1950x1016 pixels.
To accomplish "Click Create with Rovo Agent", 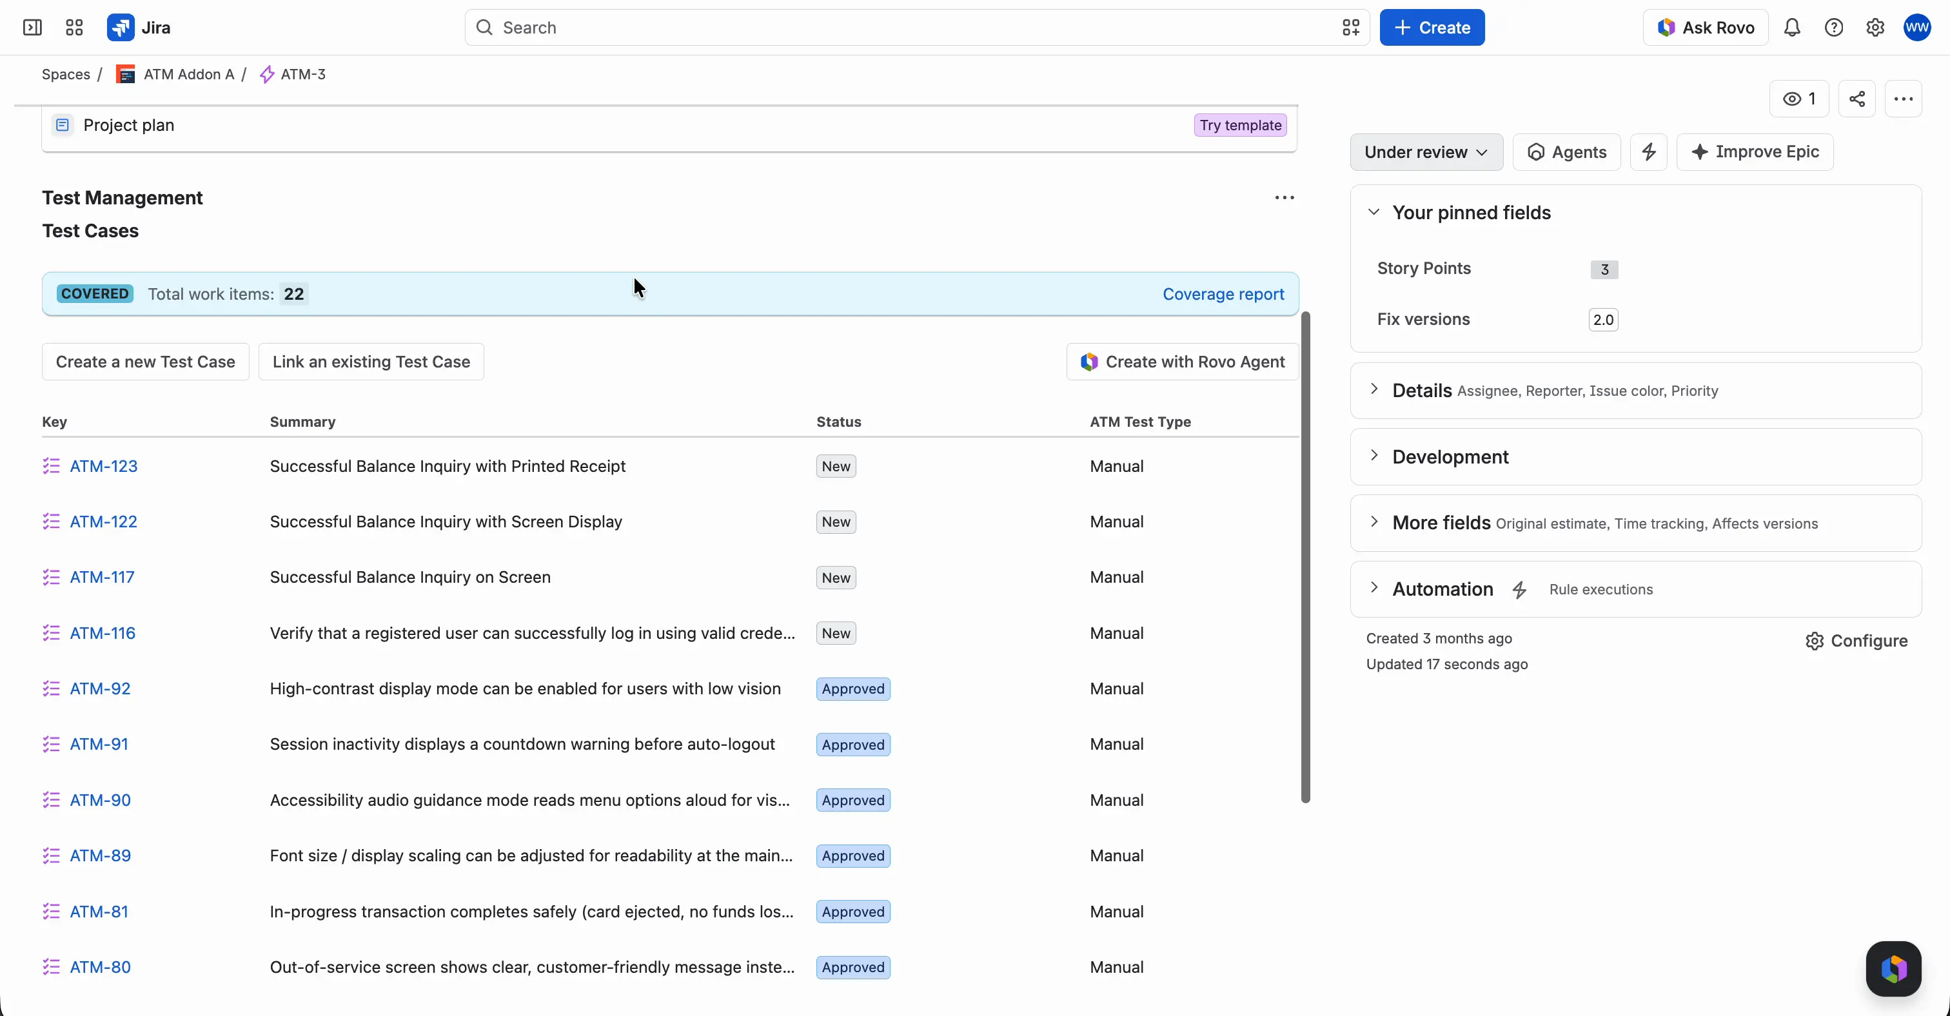I will coord(1183,362).
